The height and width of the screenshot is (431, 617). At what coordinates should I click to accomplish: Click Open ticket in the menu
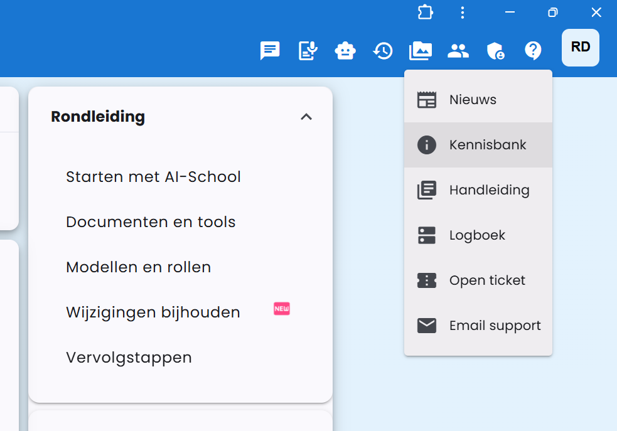(x=487, y=280)
